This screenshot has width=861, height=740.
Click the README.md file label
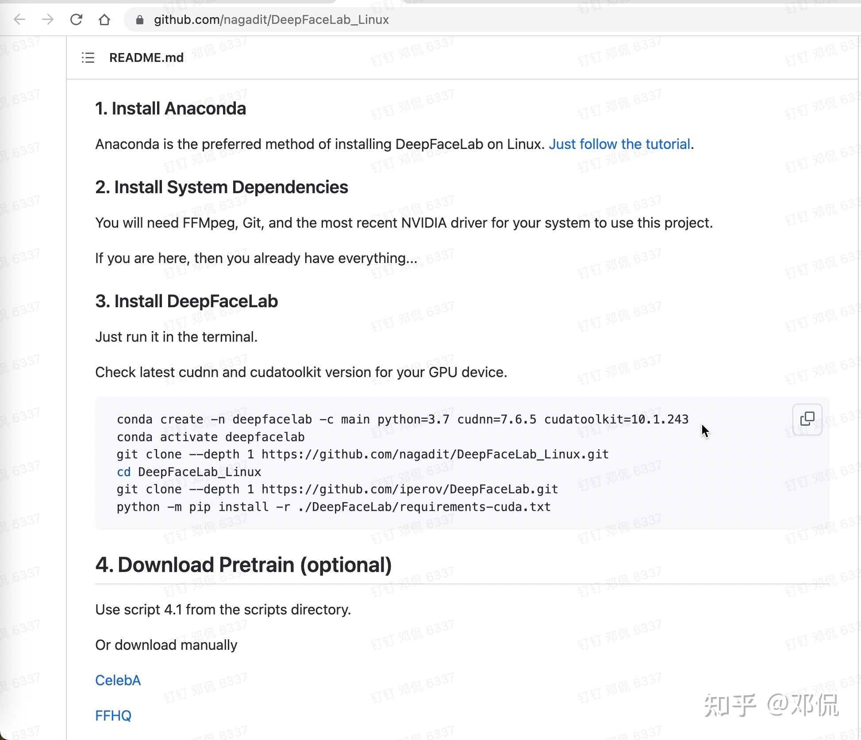click(146, 57)
